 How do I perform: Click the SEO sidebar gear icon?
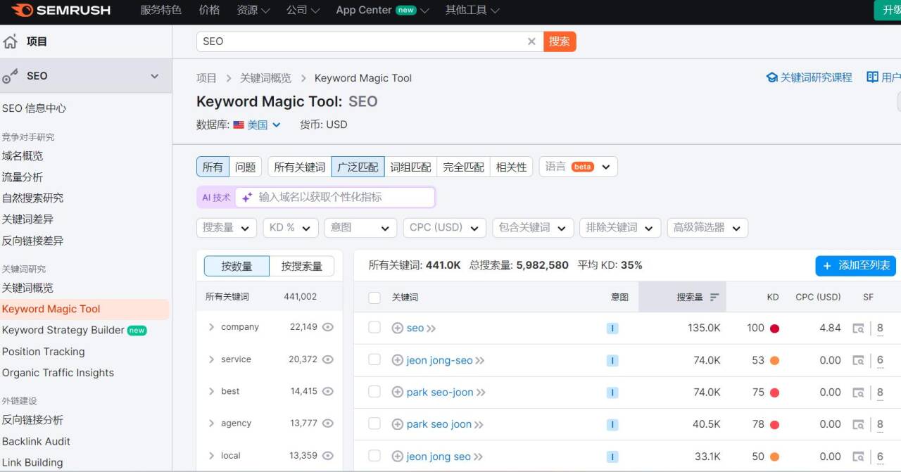[11, 76]
